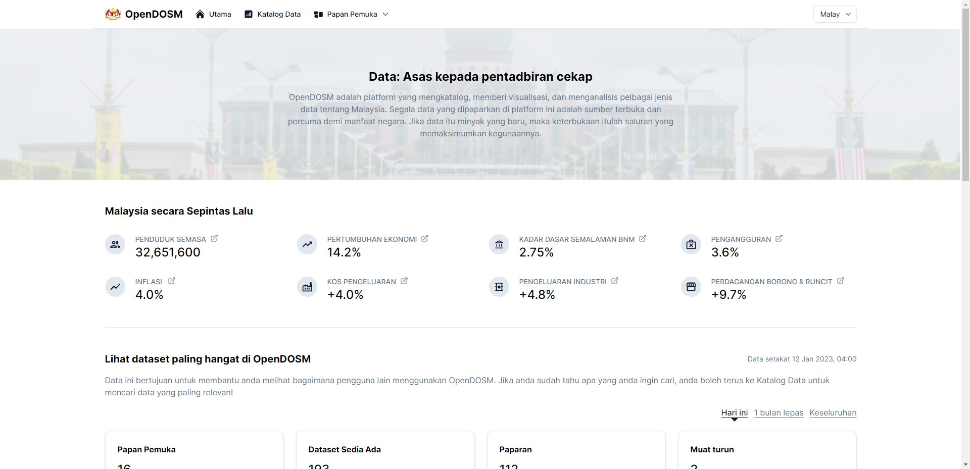Click the people icon for Penduduk Semasa
970x469 pixels.
pyautogui.click(x=115, y=244)
